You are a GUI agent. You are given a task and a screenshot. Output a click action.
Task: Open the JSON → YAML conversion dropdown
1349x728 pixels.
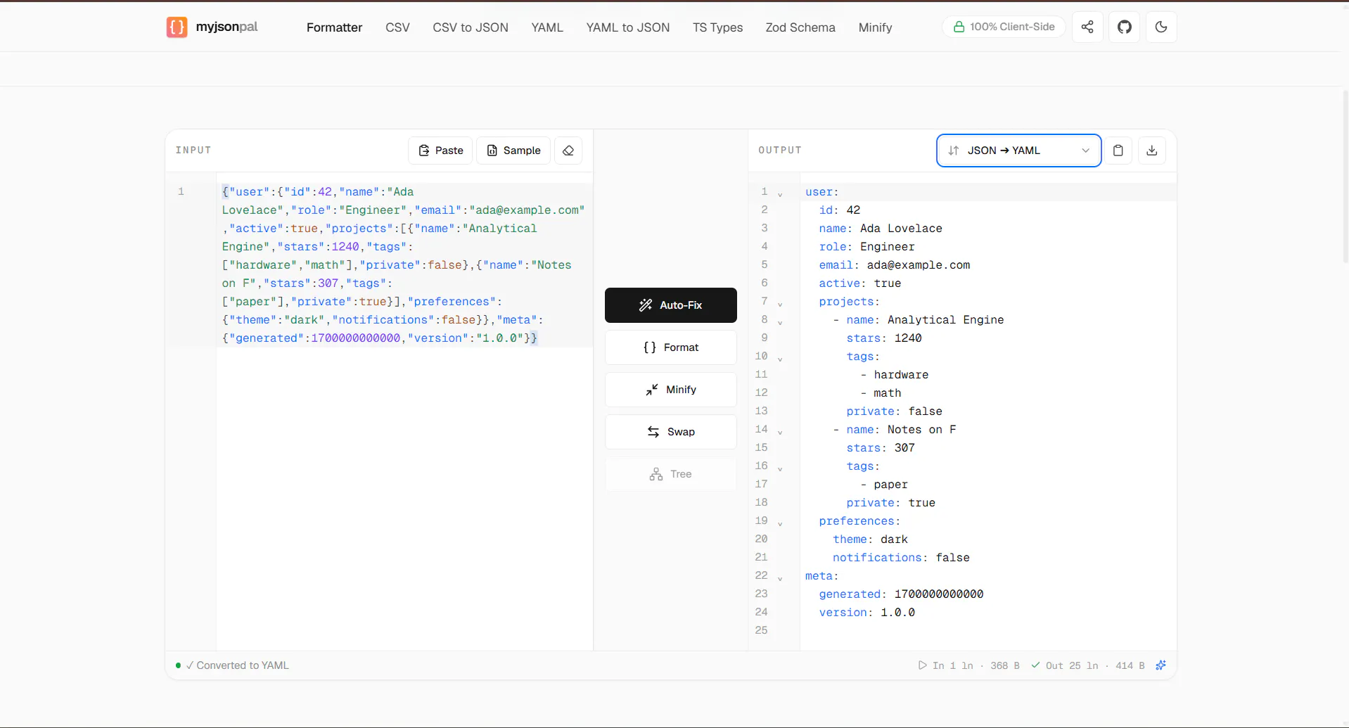[1018, 151]
